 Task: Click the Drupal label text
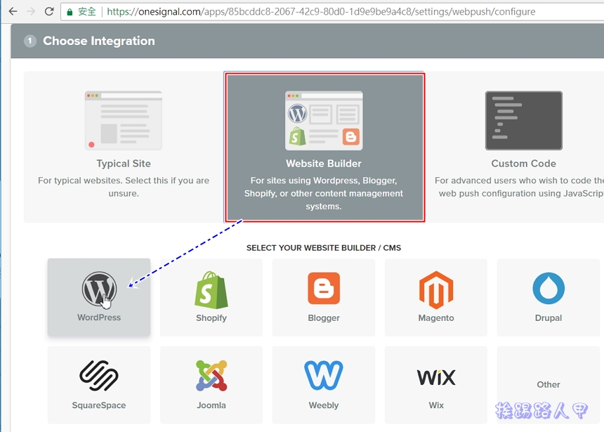(549, 318)
